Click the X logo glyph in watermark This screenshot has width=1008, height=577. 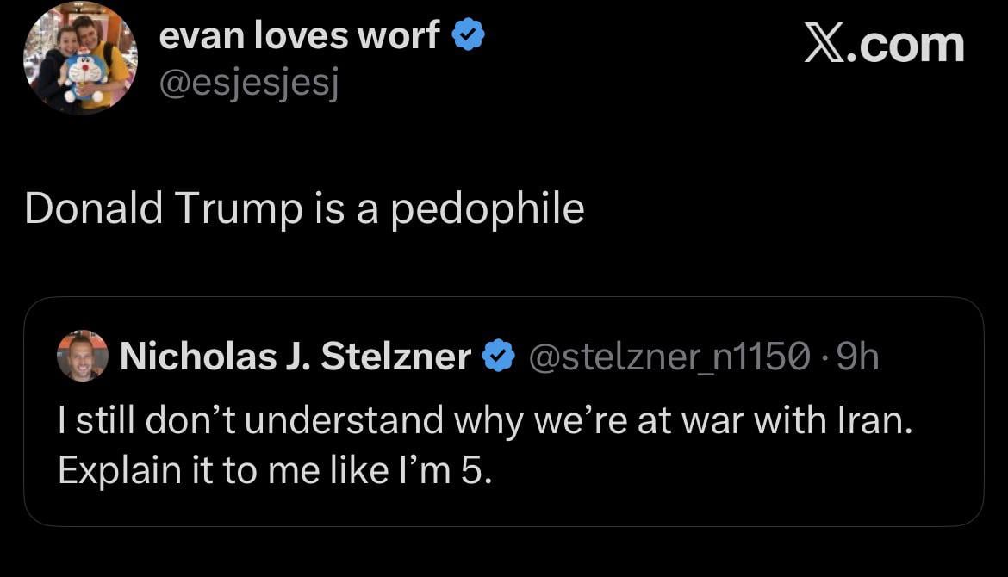pos(825,43)
